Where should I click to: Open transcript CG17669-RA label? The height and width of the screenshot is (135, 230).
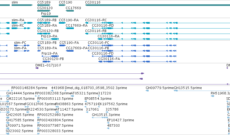tap(76, 25)
